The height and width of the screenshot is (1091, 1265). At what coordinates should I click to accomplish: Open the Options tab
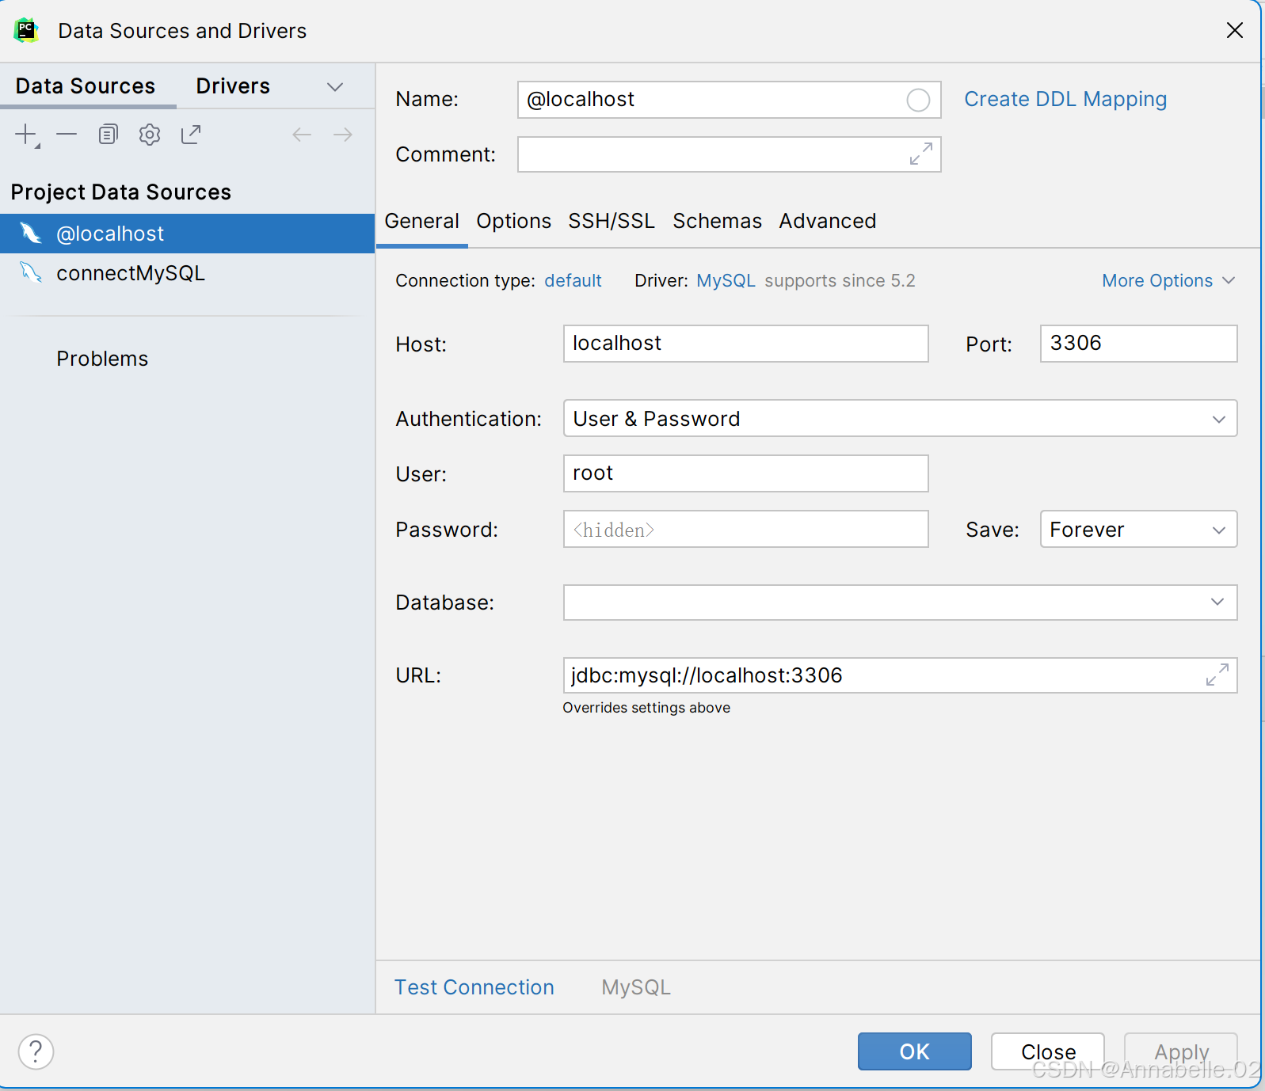coord(513,221)
